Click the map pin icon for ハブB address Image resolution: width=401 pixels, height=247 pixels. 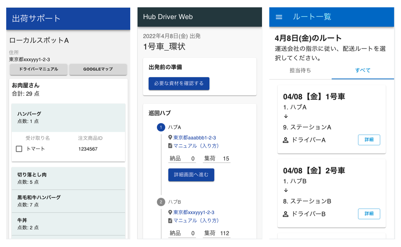(x=170, y=212)
